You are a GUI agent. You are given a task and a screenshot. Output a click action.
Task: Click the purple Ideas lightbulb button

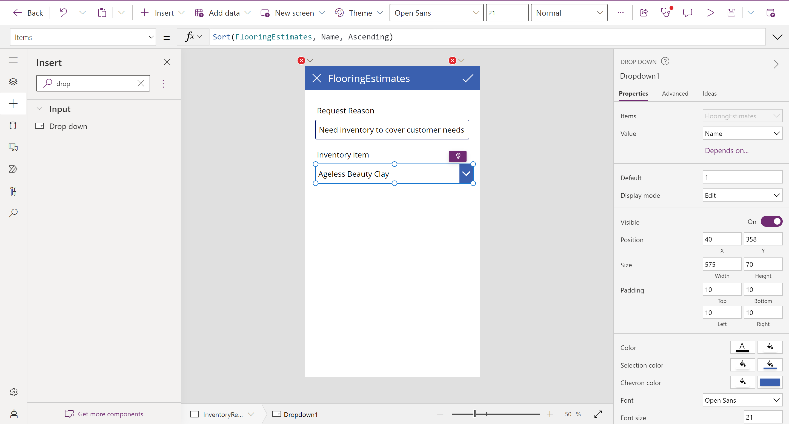[x=458, y=156]
